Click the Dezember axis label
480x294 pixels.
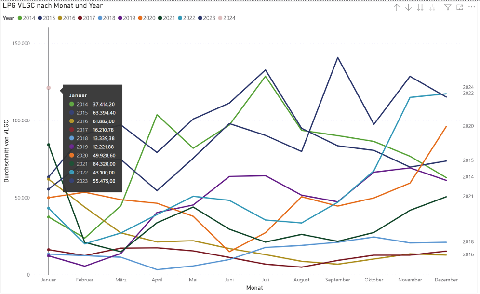[446, 280]
